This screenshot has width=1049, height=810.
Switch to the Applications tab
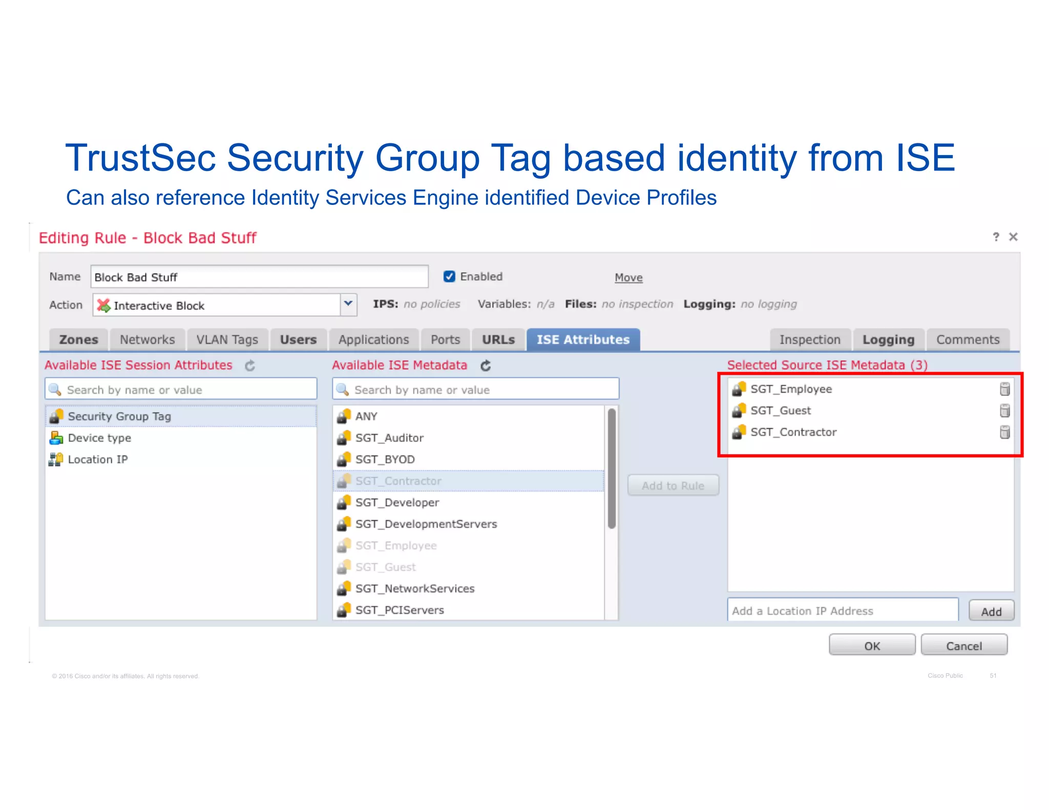pos(374,340)
